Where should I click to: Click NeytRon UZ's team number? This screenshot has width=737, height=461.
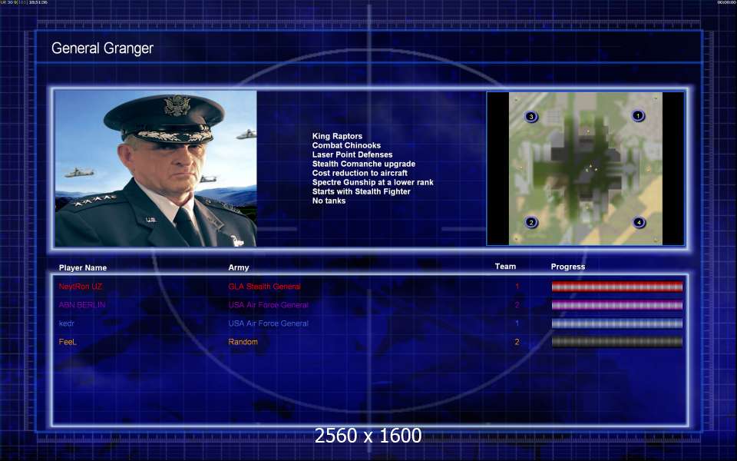tap(517, 286)
